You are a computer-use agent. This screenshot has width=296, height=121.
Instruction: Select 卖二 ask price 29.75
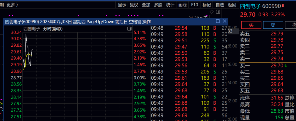pyautogui.click(x=277, y=53)
